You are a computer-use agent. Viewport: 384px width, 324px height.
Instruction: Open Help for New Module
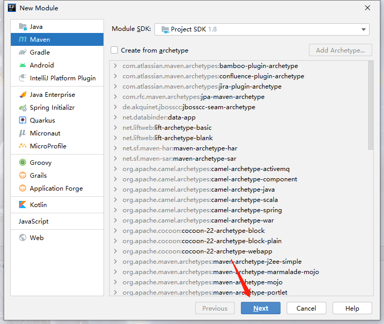click(x=352, y=308)
